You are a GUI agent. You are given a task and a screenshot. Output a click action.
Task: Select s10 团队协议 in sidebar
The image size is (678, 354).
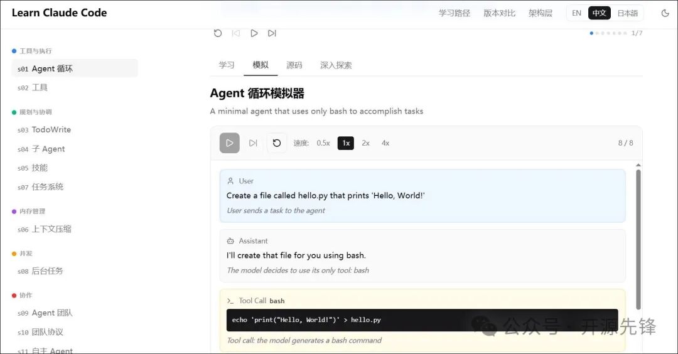coord(75,332)
